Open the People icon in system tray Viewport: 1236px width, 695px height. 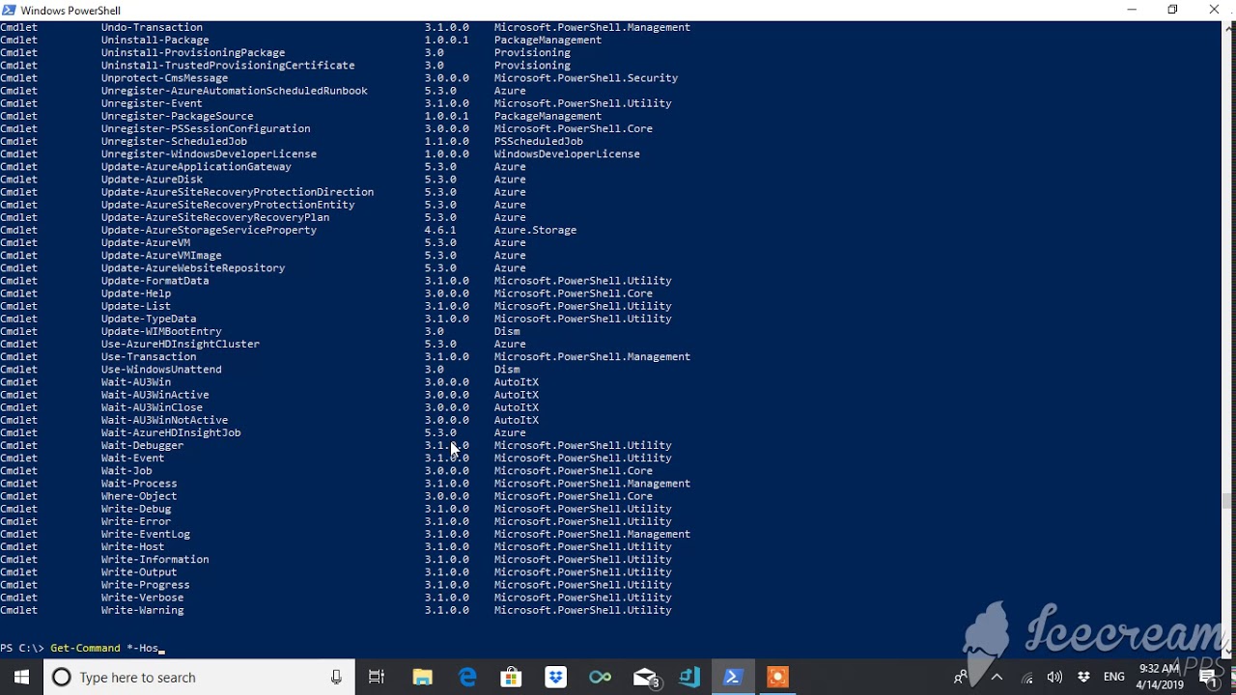(x=961, y=678)
